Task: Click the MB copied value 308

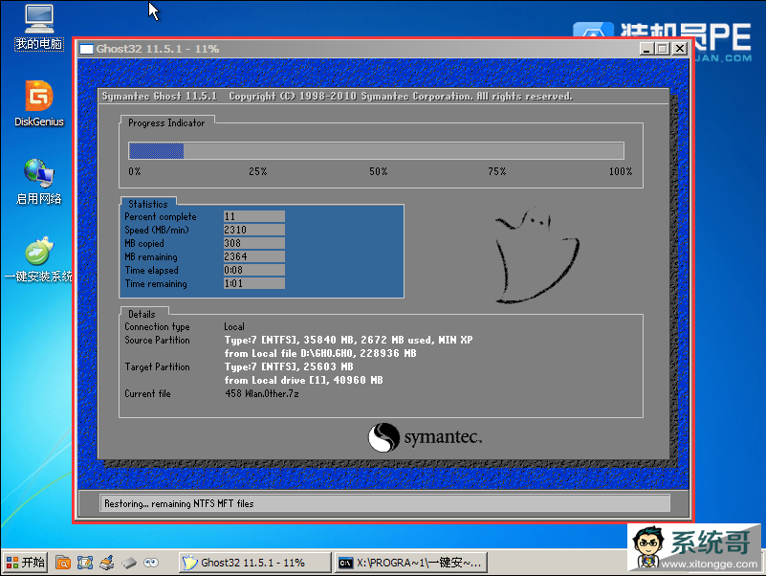Action: point(254,243)
